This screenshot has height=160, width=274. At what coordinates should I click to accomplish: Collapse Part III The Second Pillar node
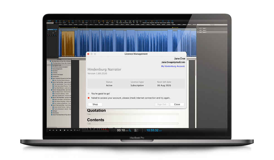(50, 90)
